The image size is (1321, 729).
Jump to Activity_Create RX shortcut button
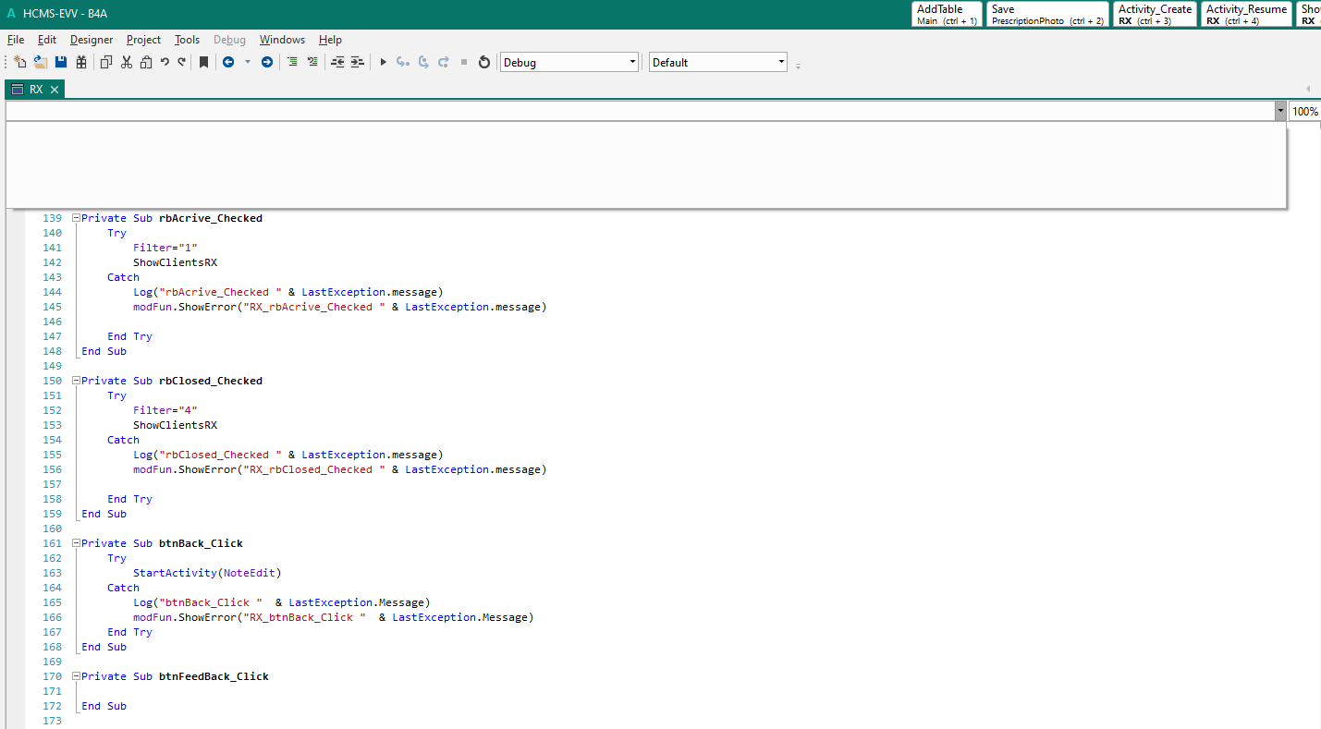pyautogui.click(x=1155, y=14)
